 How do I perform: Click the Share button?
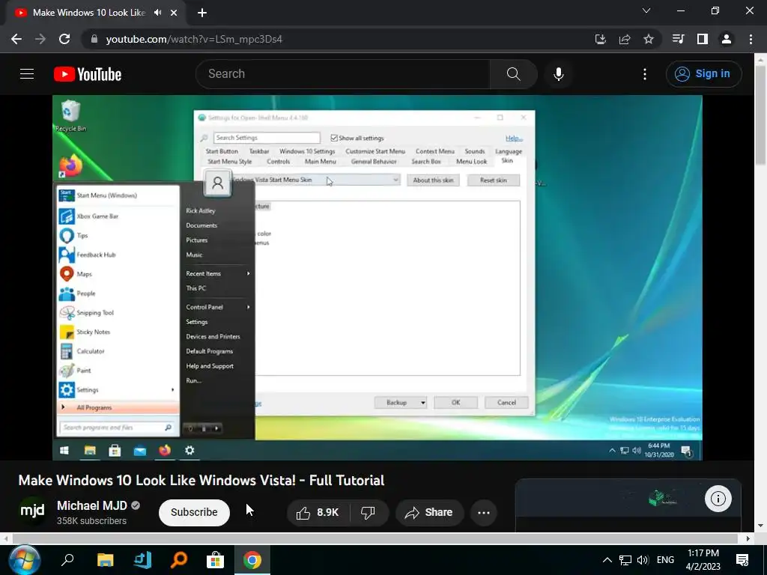pos(429,512)
